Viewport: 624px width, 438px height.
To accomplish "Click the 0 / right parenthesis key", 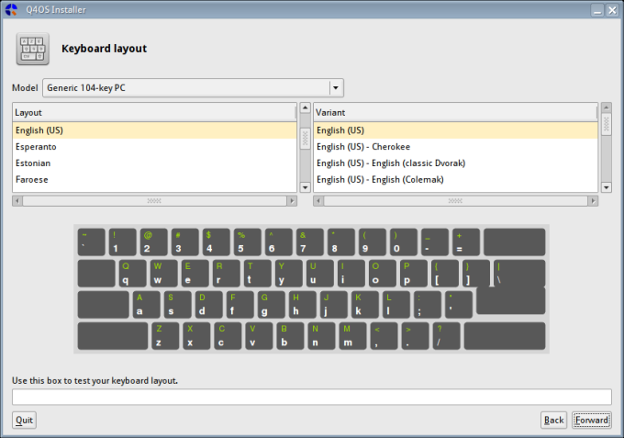I will (404, 241).
